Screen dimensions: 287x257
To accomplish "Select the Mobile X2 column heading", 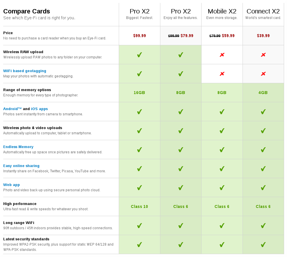I will click(222, 11).
